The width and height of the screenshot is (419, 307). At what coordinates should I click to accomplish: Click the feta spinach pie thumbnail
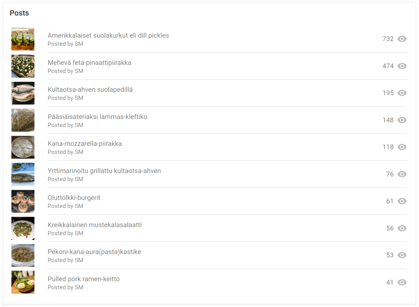tap(23, 66)
